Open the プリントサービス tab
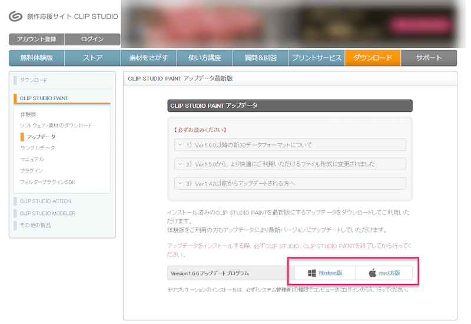This screenshot has width=471, height=324. point(317,58)
